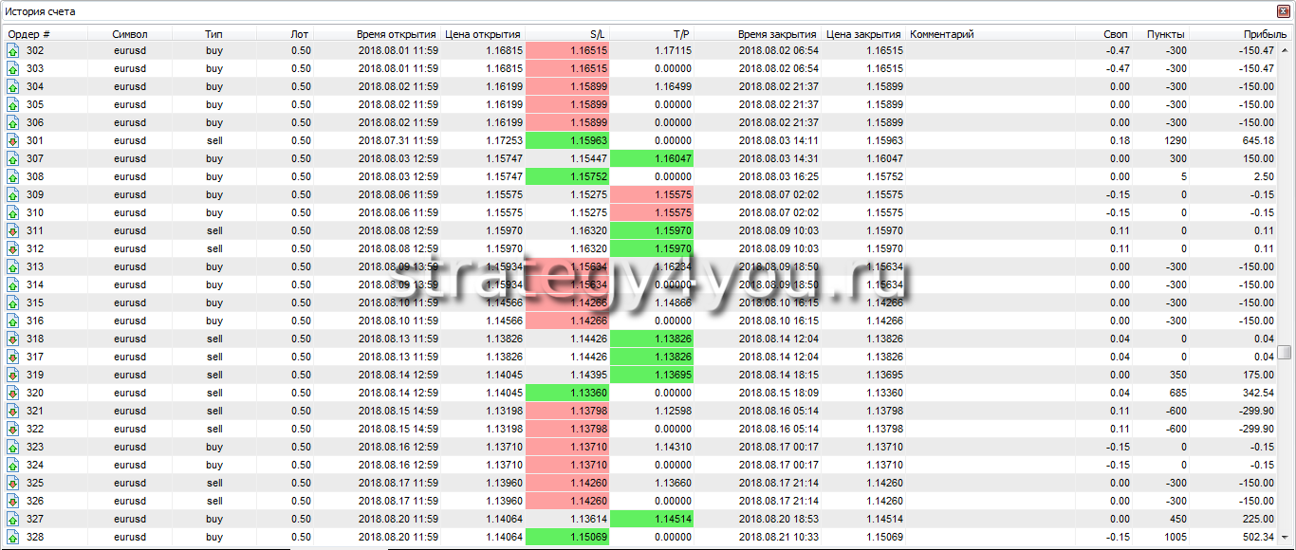Viewport: 1296px width, 550px height.
Task: Click the vertical scrollbar thumb
Action: pyautogui.click(x=1284, y=353)
